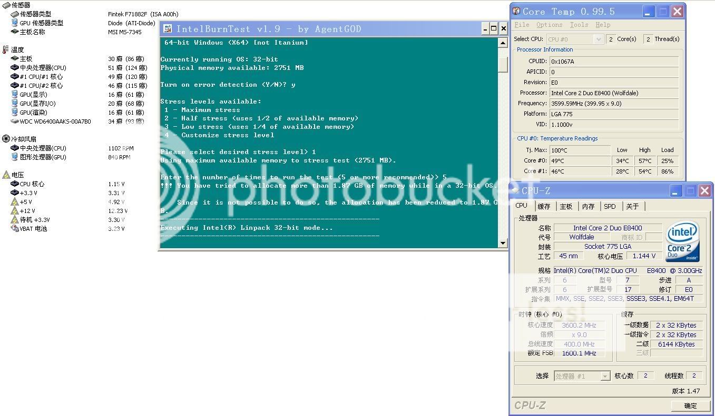Click the Tj. Max 100°C field
715x416 pixels.
click(x=580, y=150)
